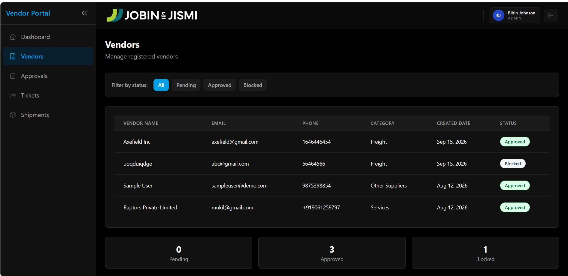Screen dimensions: 568x276
Task: Open Bibin Johnson profile button
Action: pyautogui.click(x=515, y=15)
